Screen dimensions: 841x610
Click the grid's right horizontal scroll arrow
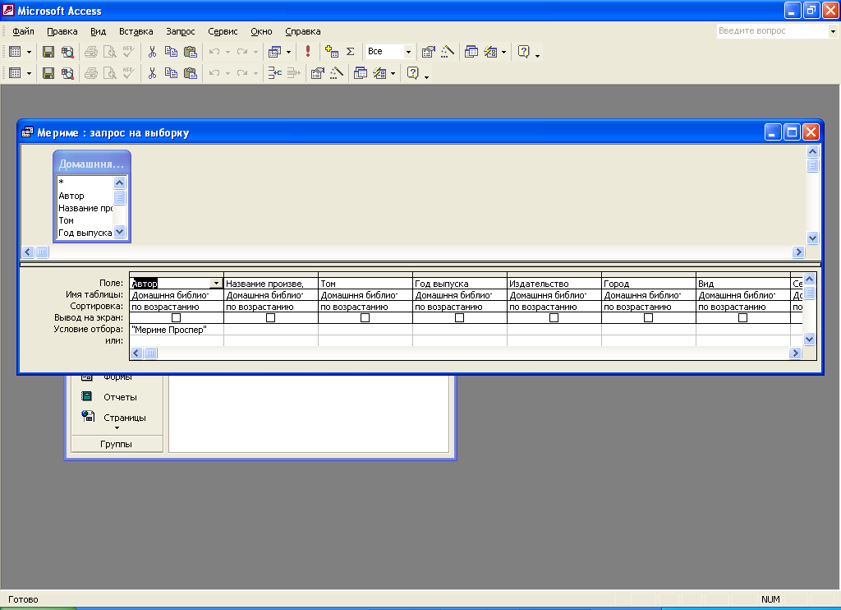(795, 353)
